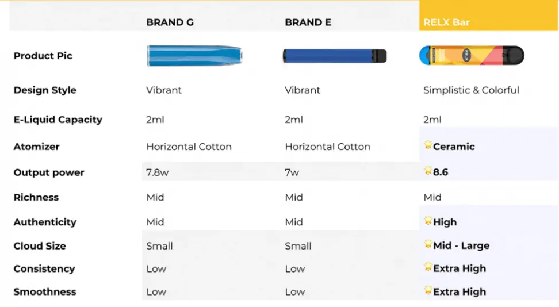Click the Design Style row label
The width and height of the screenshot is (559, 307).
[x=45, y=90]
